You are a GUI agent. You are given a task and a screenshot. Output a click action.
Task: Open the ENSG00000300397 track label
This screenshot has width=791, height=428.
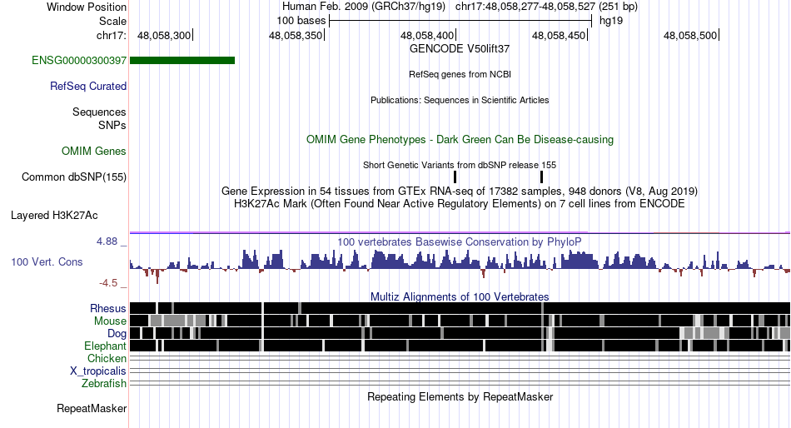pyautogui.click(x=79, y=61)
